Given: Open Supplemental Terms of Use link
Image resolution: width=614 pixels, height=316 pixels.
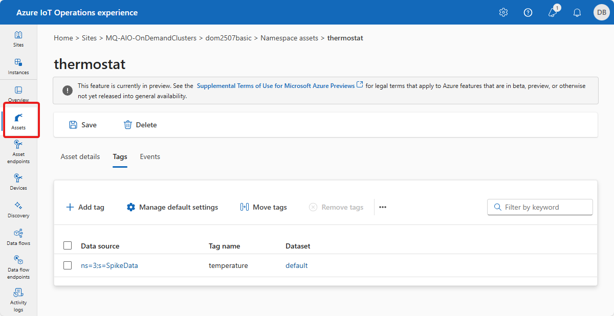Looking at the screenshot, I should click(x=280, y=85).
